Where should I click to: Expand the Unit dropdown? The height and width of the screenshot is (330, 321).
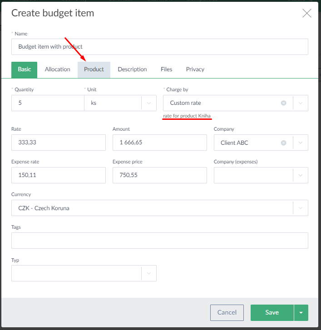click(148, 103)
